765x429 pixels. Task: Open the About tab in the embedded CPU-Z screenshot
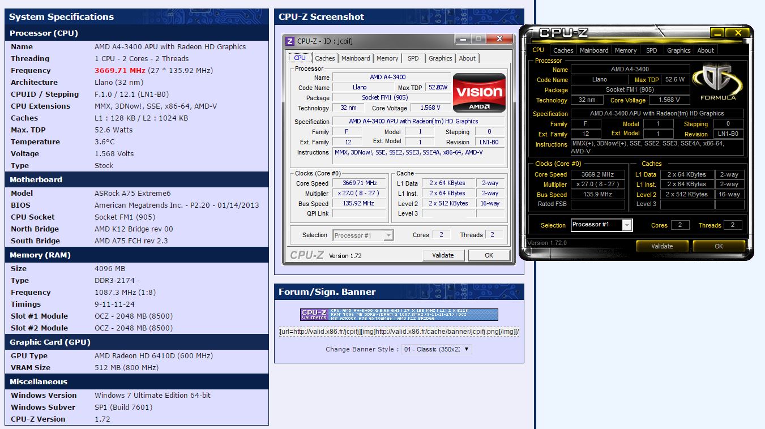(467, 58)
